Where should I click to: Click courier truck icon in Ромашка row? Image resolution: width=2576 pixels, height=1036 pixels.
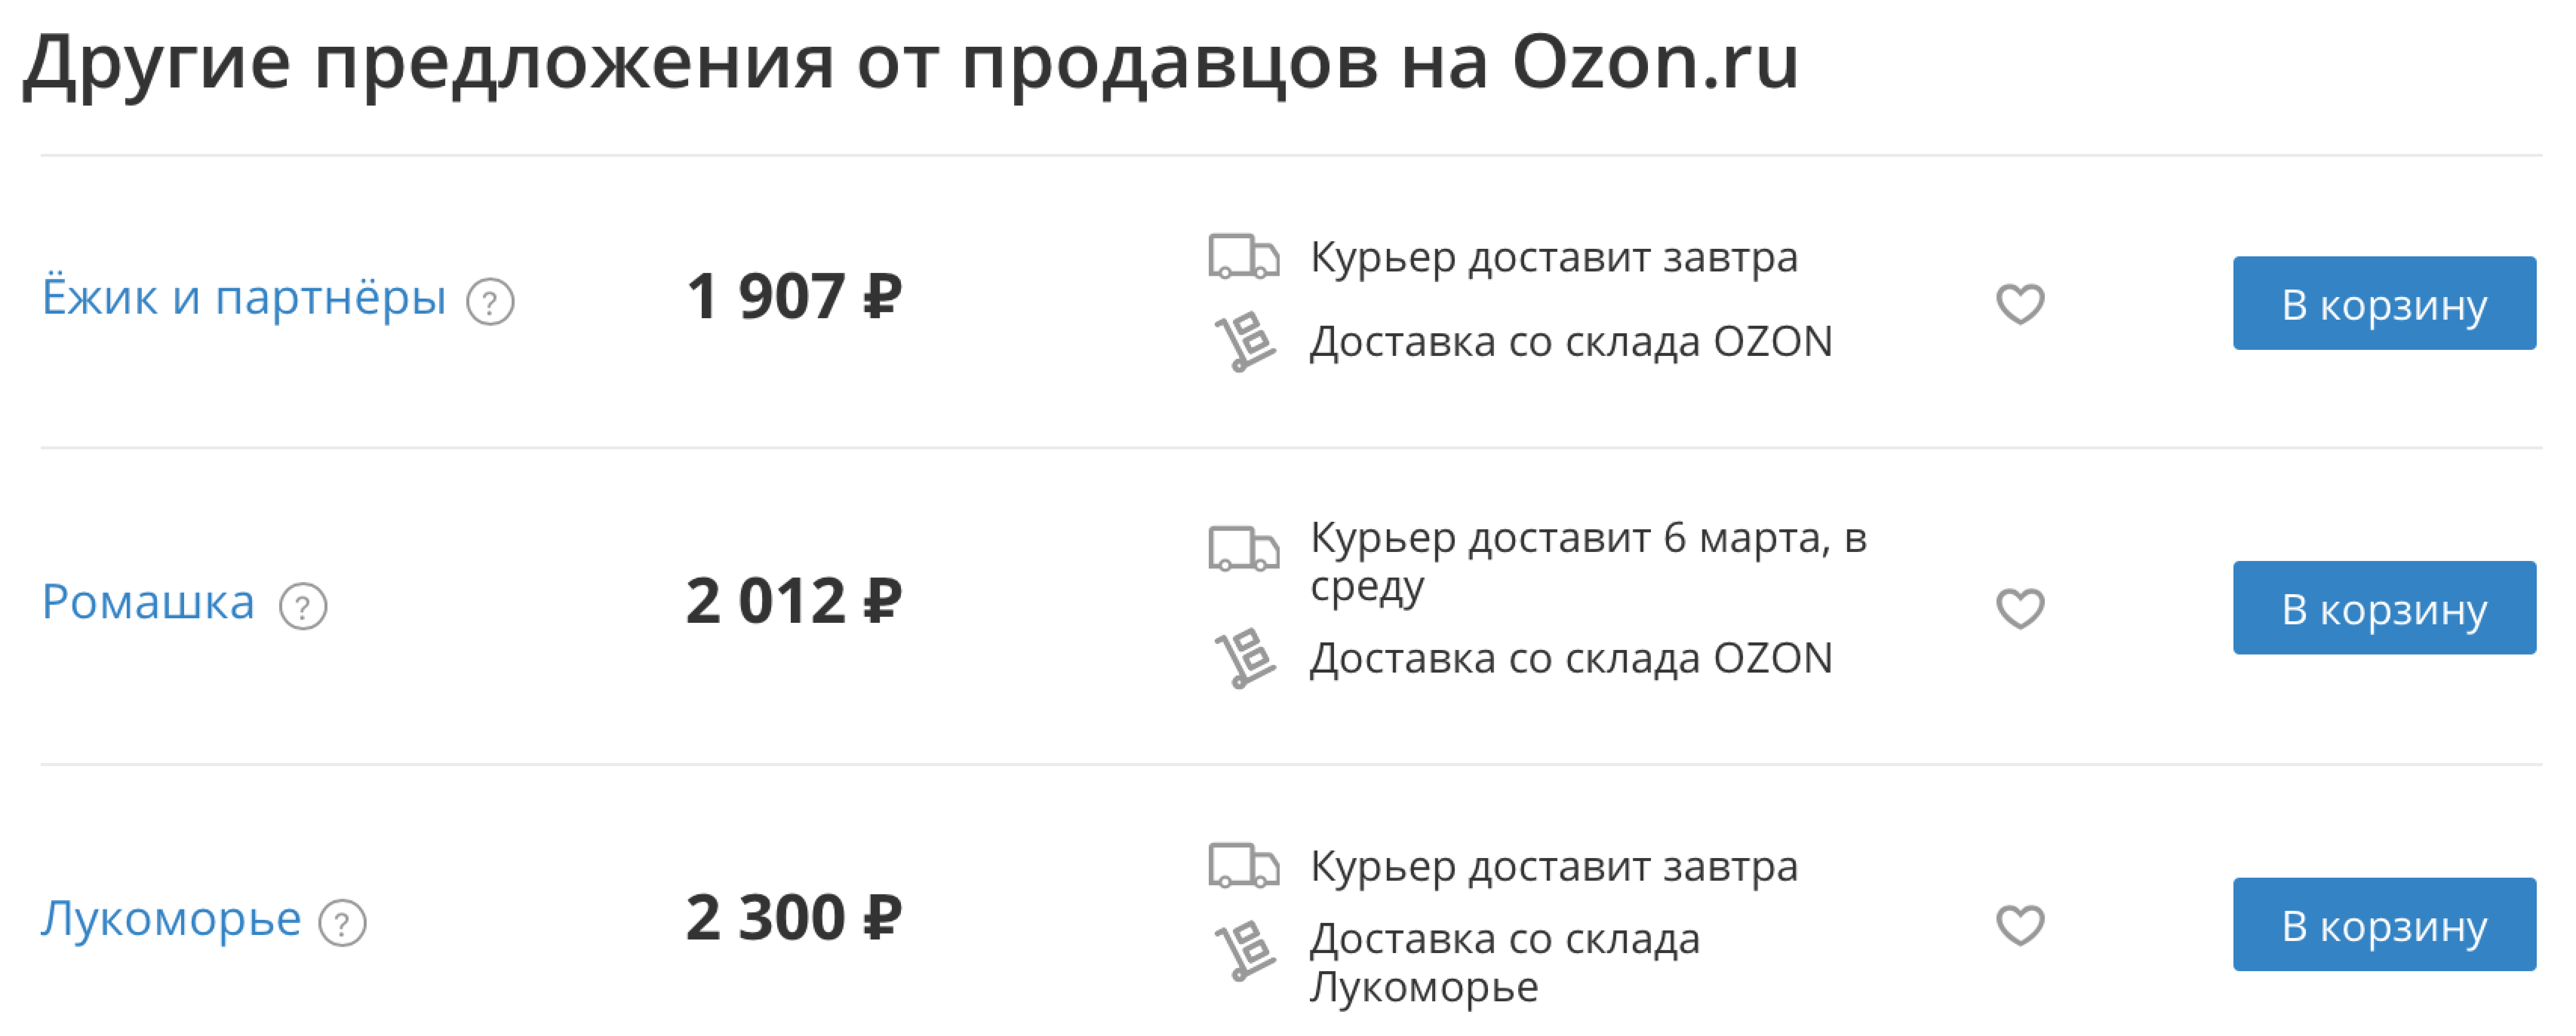tap(1243, 549)
